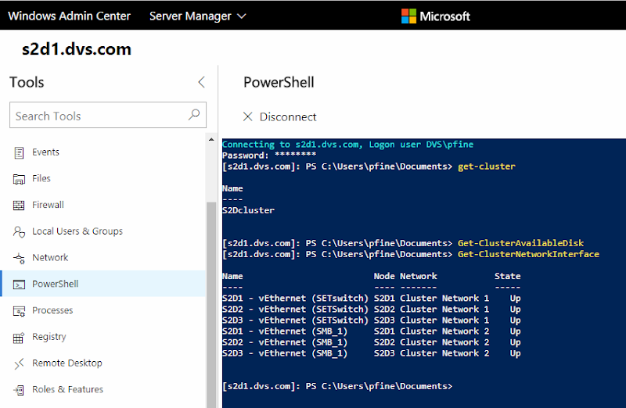The height and width of the screenshot is (408, 626).
Task: Click the State column header
Action: 507,276
